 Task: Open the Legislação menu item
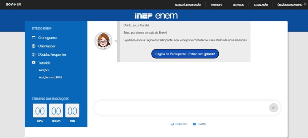(261, 5)
